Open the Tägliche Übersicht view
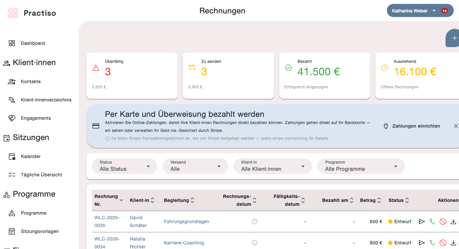 coord(41,174)
